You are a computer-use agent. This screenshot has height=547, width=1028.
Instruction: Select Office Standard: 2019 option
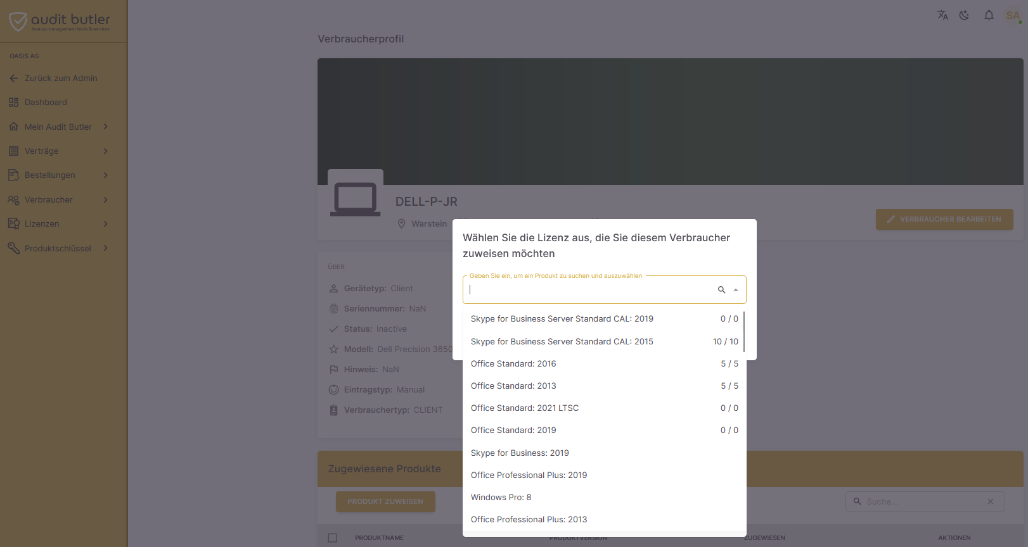tap(605, 431)
